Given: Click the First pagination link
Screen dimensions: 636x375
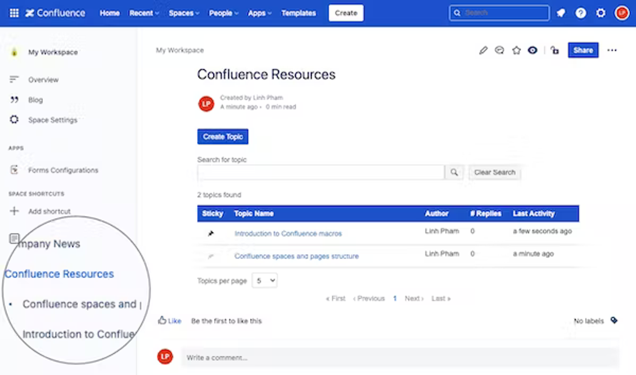Looking at the screenshot, I should point(336,298).
